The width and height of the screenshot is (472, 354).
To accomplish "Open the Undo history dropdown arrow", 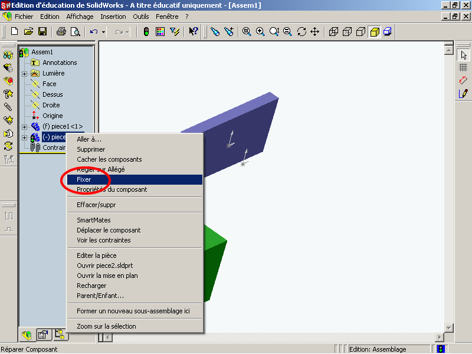I will coord(103,32).
